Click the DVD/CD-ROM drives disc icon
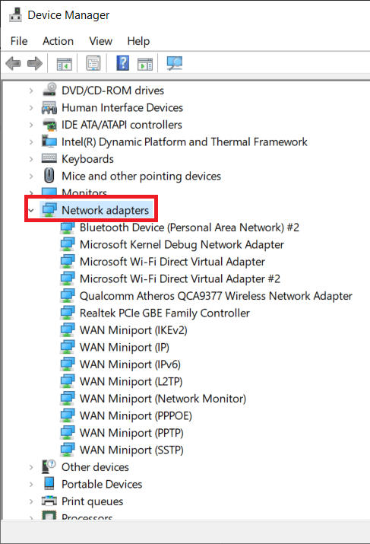Screen dimensions: 370x544 click(49, 90)
